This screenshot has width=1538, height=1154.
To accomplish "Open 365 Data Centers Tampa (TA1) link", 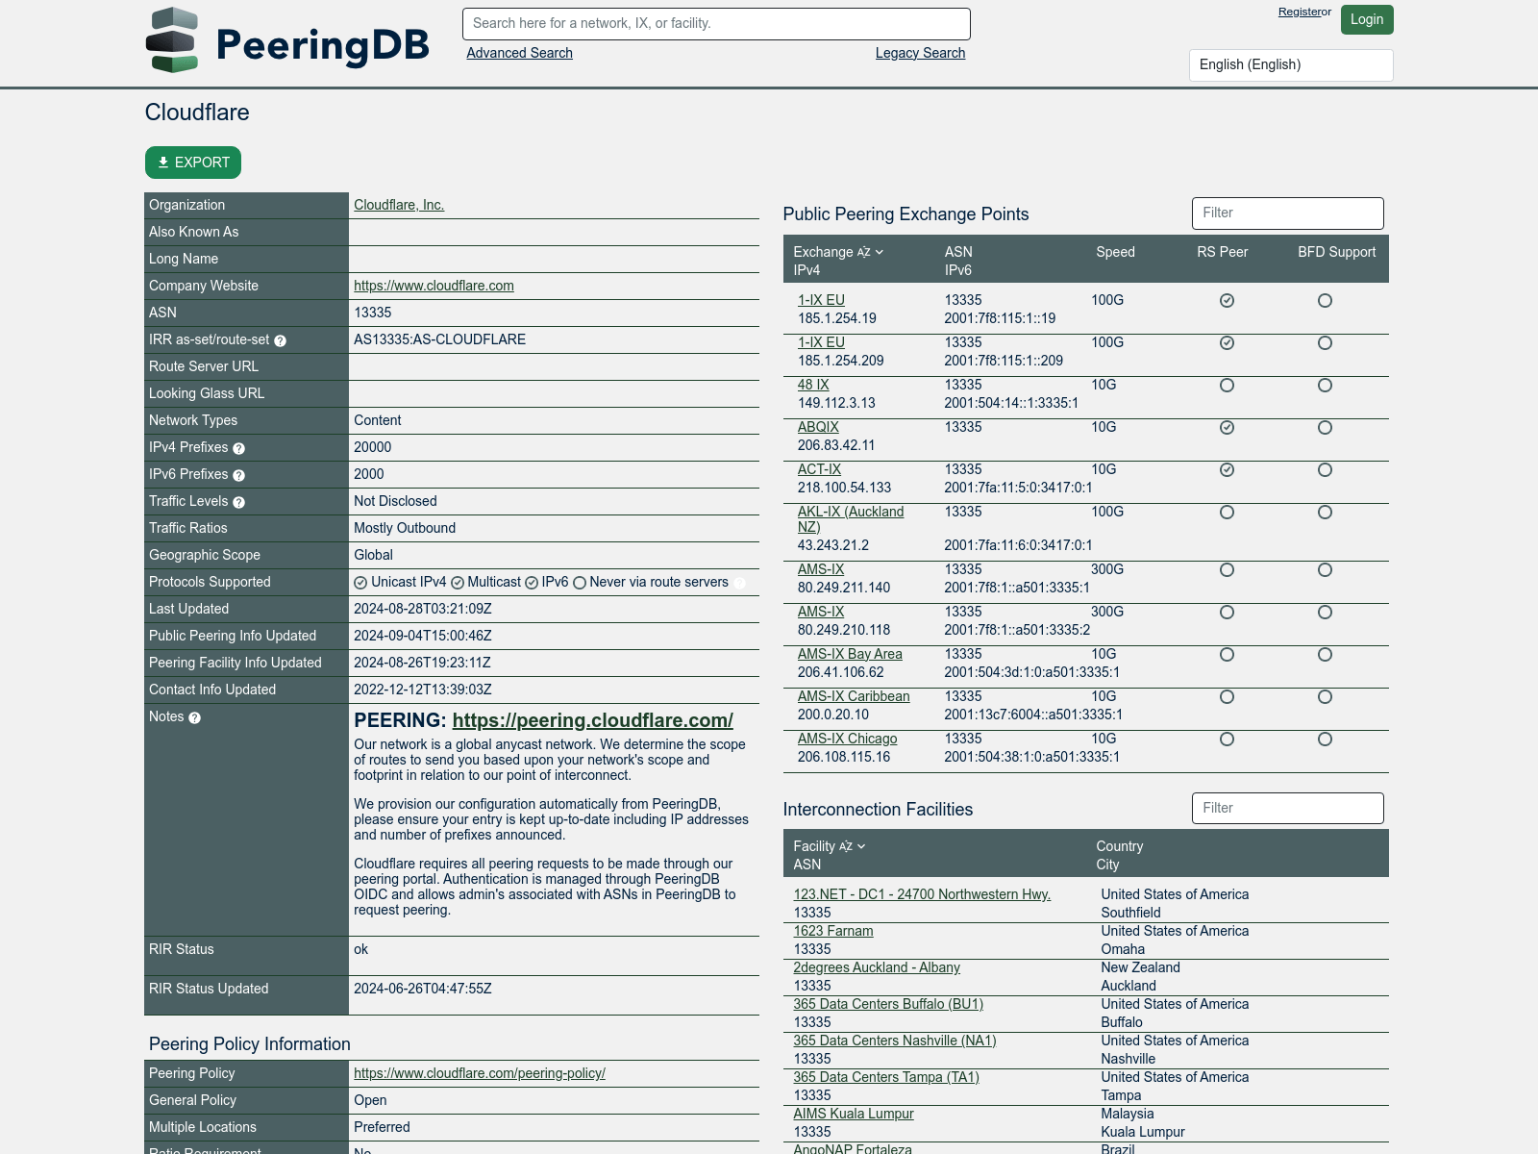I will pyautogui.click(x=886, y=1077).
